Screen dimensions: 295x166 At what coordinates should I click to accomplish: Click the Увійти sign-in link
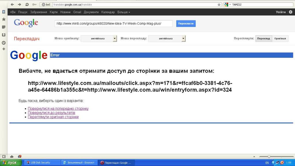tap(281, 12)
